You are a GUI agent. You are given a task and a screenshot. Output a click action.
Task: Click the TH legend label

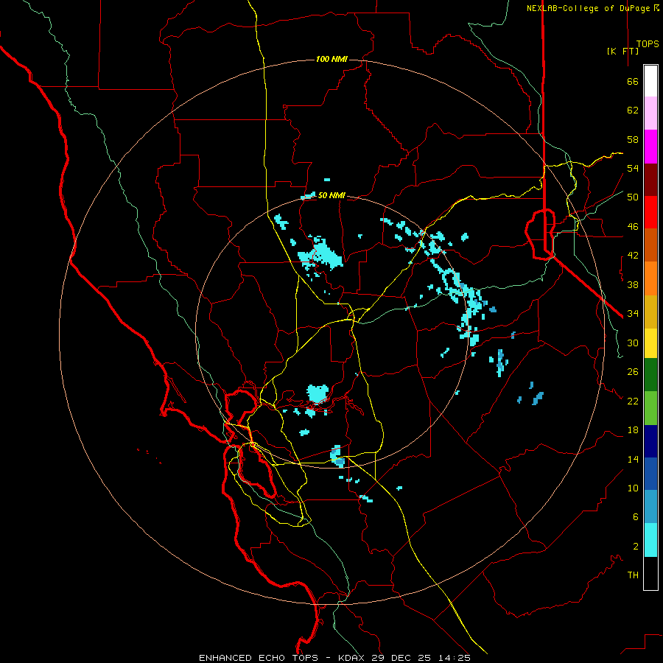633,575
